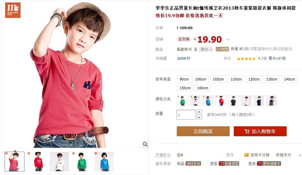Image resolution: width=302 pixels, height=175 pixels.
Task: Increase quantity with the up arrow
Action: (199, 112)
